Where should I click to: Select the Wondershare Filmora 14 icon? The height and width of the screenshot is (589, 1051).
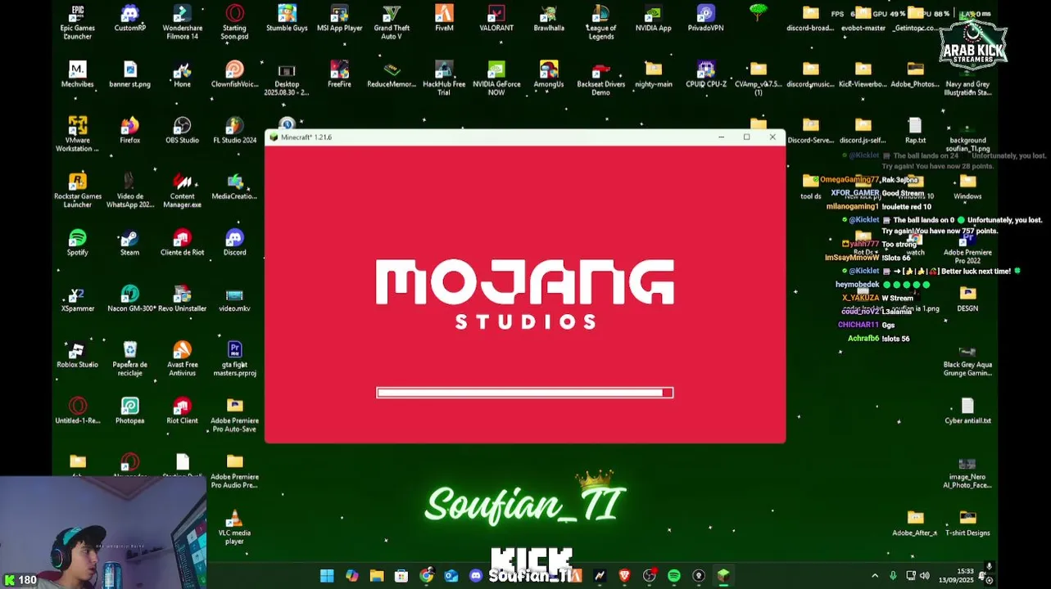click(x=182, y=22)
